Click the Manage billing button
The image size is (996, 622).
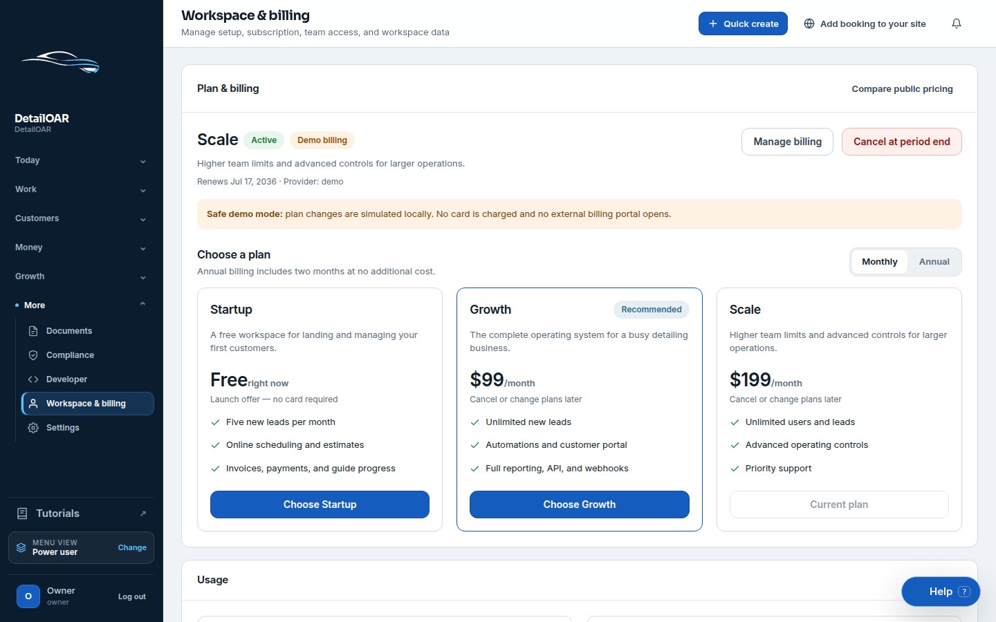[x=787, y=142]
